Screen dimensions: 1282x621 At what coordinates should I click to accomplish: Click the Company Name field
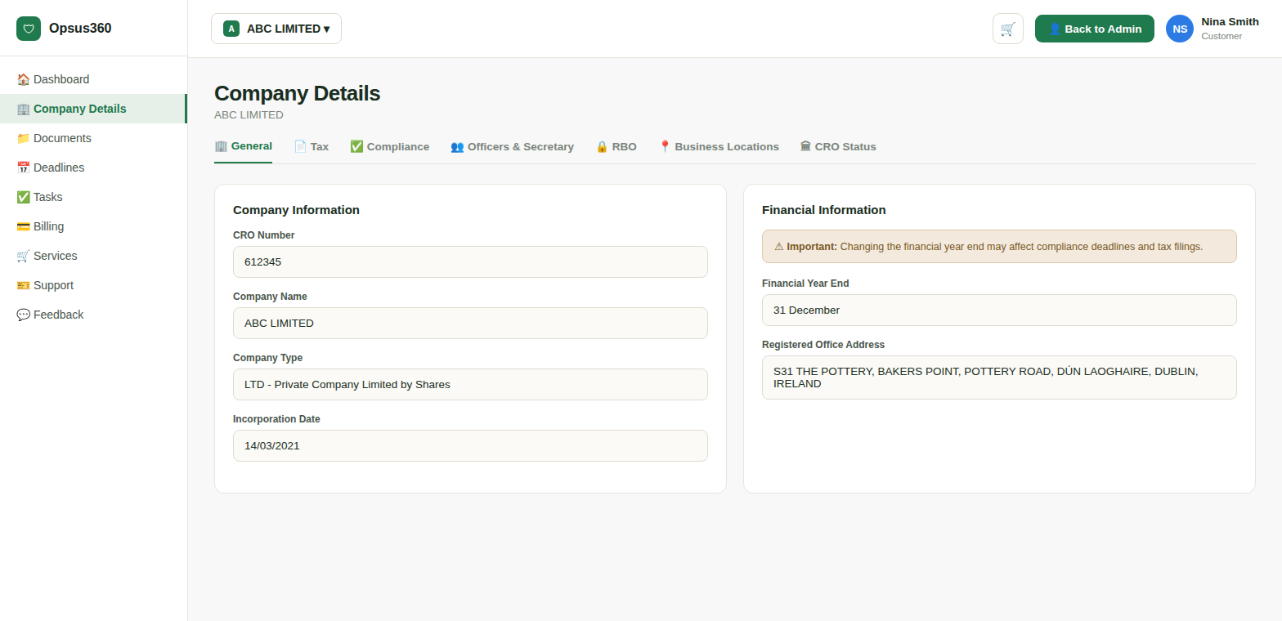pyautogui.click(x=470, y=323)
